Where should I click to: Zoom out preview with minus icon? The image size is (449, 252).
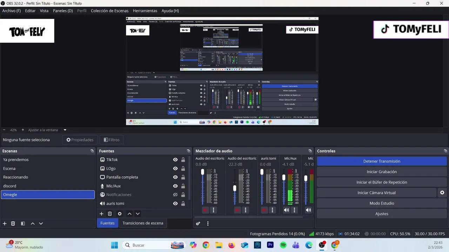4,130
